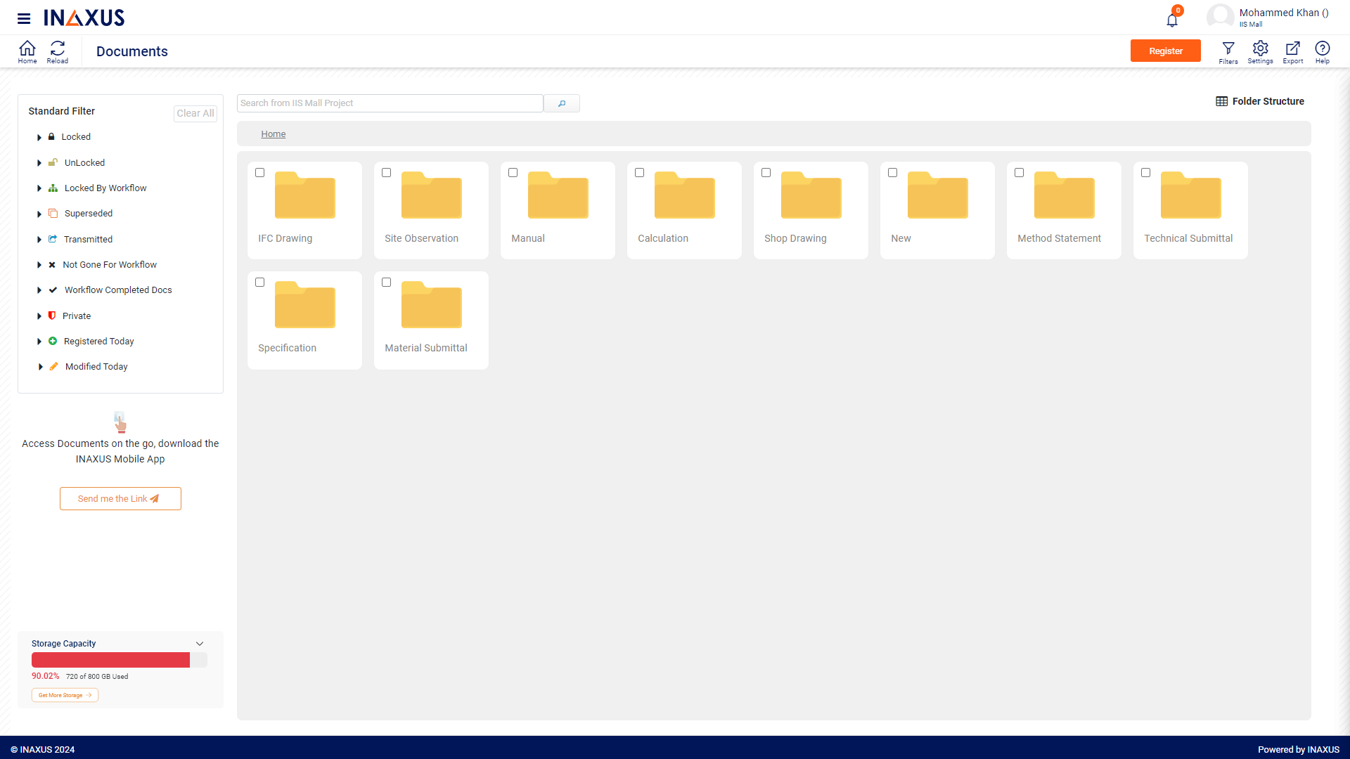The image size is (1350, 759).
Task: Click the Home breadcrumb link
Action: tap(273, 134)
